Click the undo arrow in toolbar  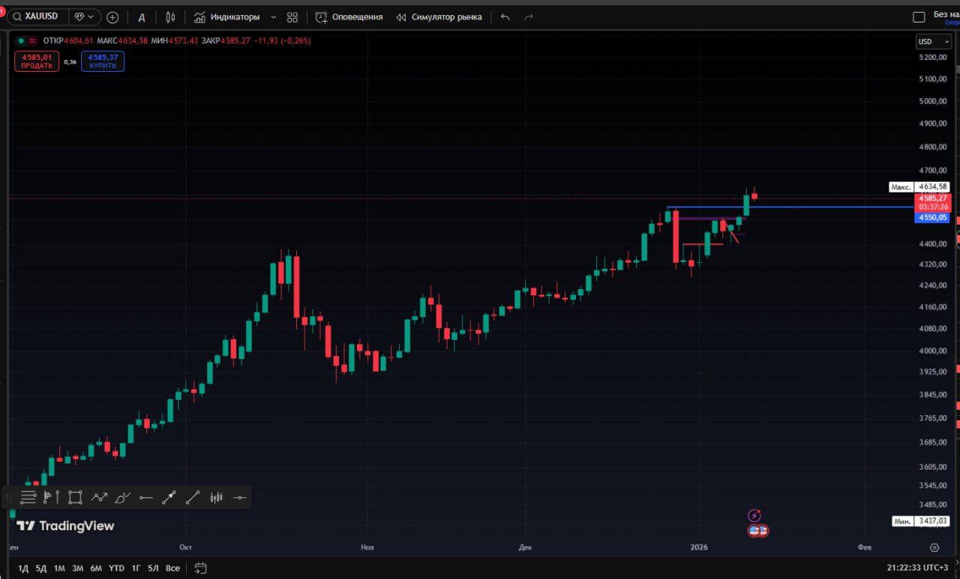505,16
